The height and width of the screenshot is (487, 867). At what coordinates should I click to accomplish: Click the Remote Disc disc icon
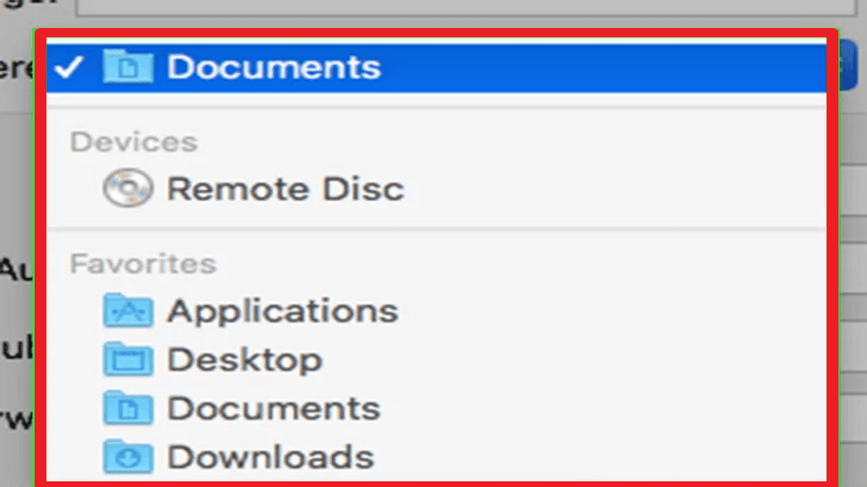(128, 188)
